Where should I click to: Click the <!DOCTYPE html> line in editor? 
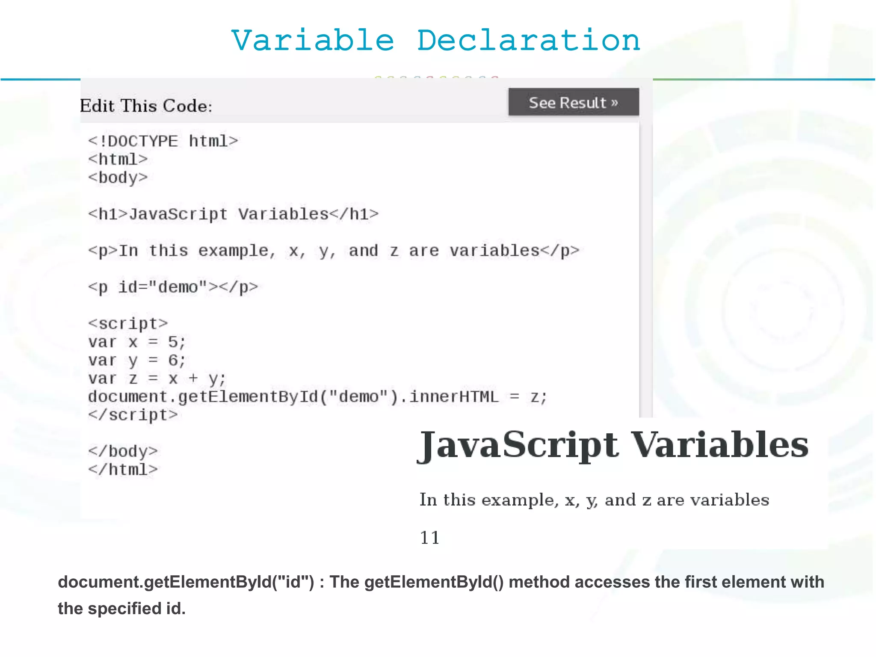coord(163,141)
